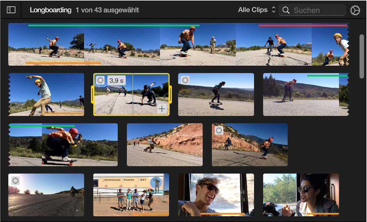
Task: Click the Longboarding event title
Action: point(51,10)
